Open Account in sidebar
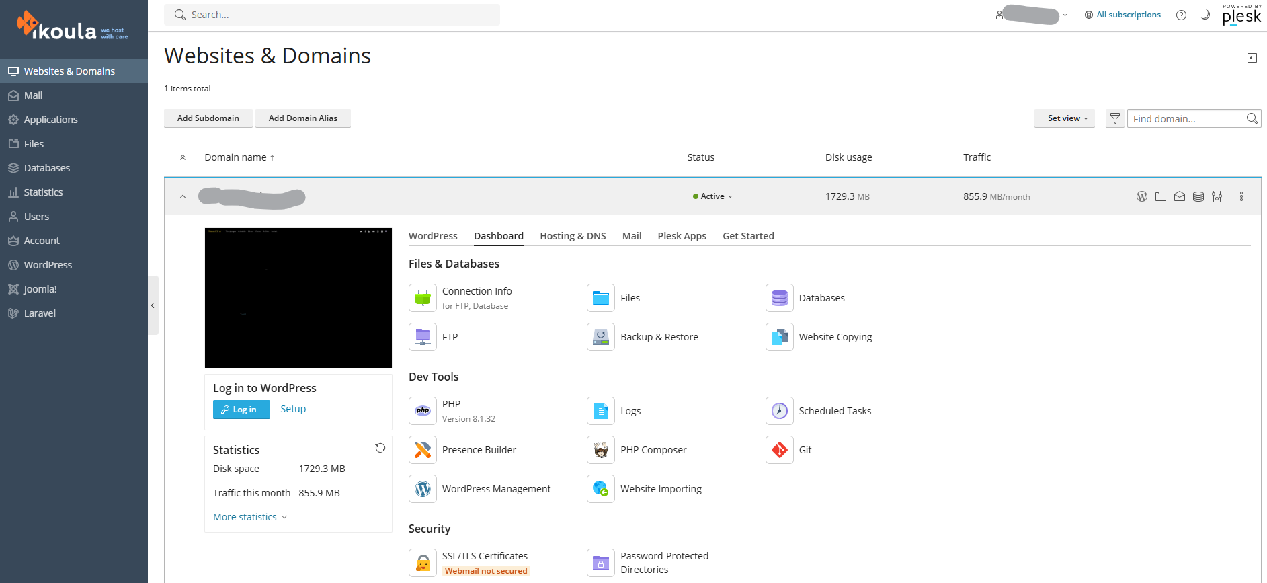This screenshot has width=1267, height=583. click(x=74, y=241)
